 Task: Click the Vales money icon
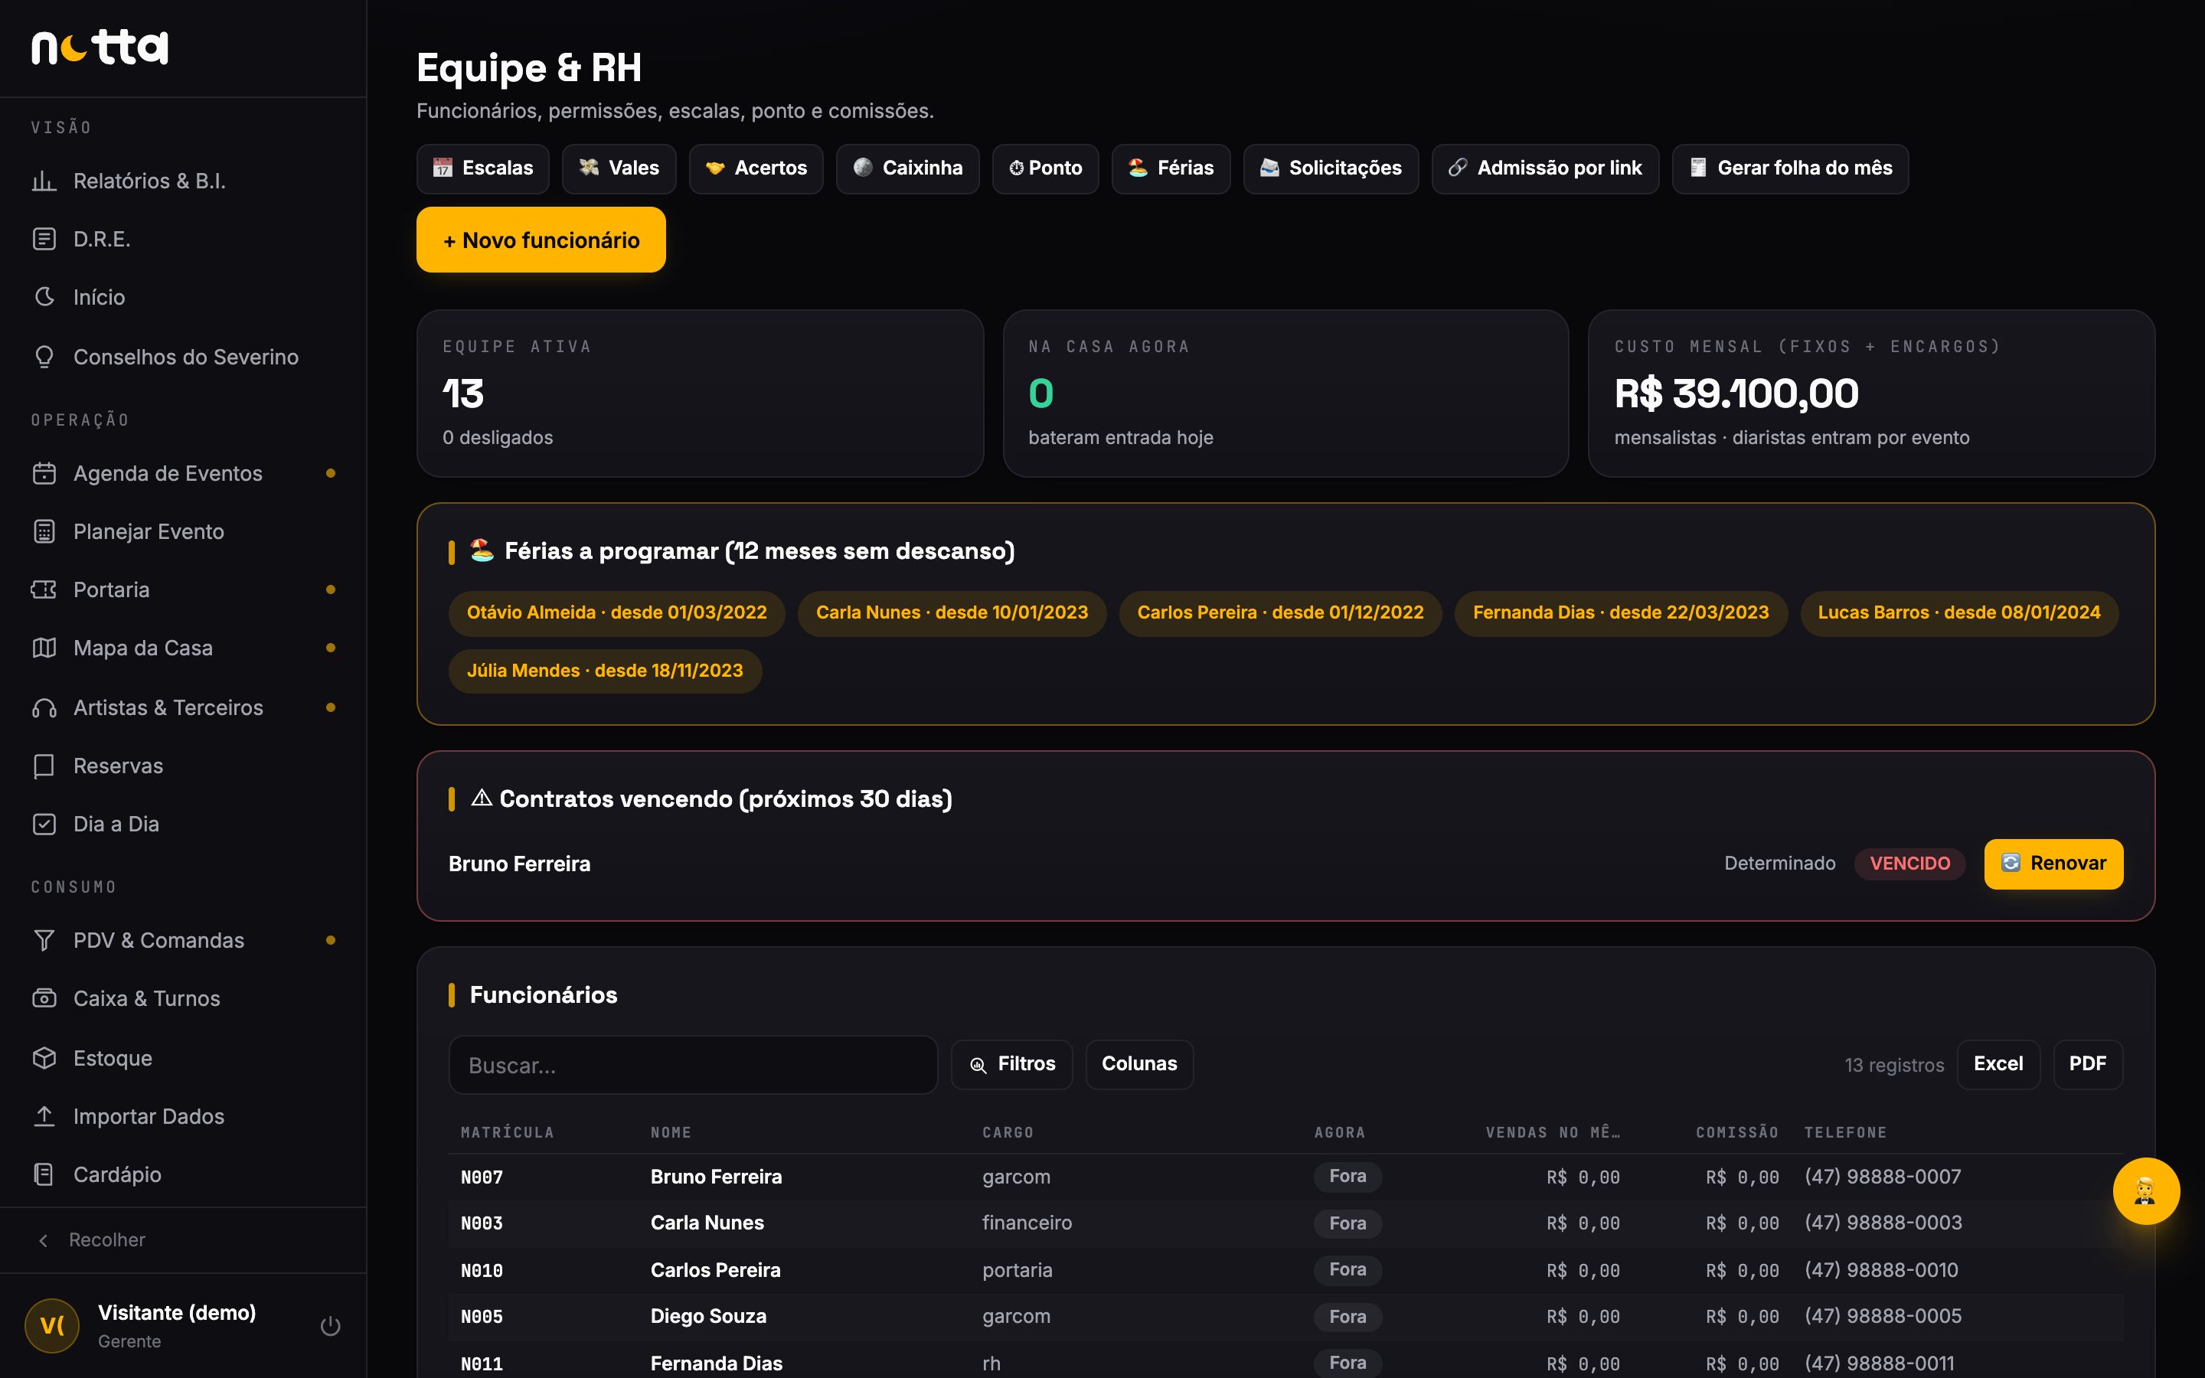coord(590,168)
